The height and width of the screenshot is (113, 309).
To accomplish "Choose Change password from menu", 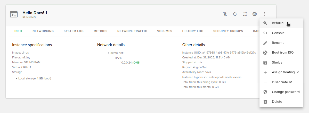I will [x=286, y=92].
